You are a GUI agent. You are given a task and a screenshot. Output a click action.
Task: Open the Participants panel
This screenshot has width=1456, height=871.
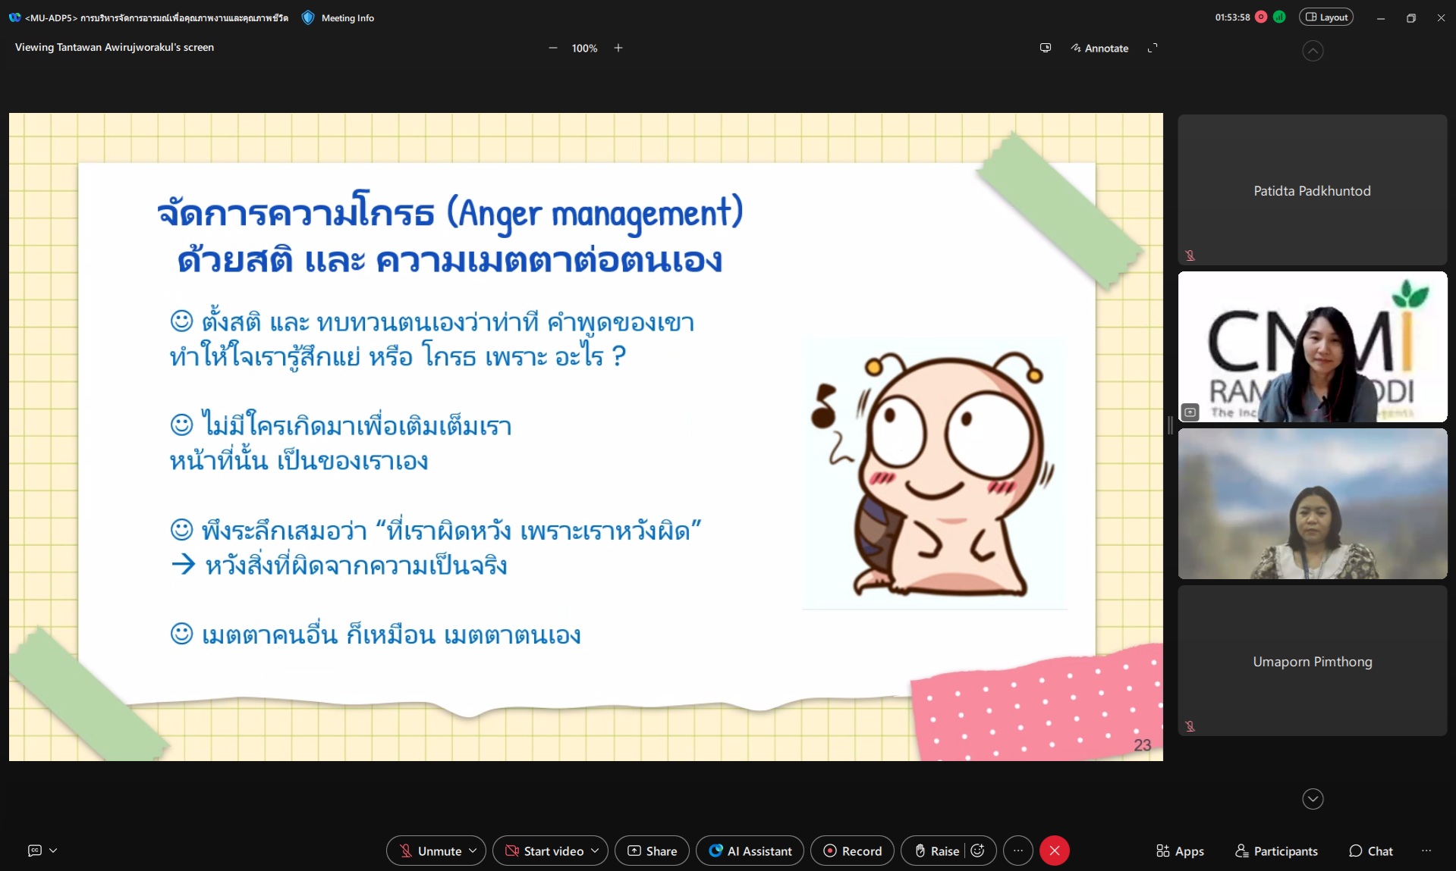coord(1276,851)
